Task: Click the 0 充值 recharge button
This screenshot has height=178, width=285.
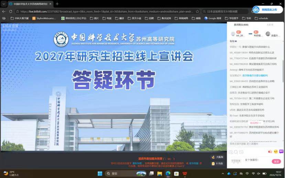Action: tap(217, 164)
